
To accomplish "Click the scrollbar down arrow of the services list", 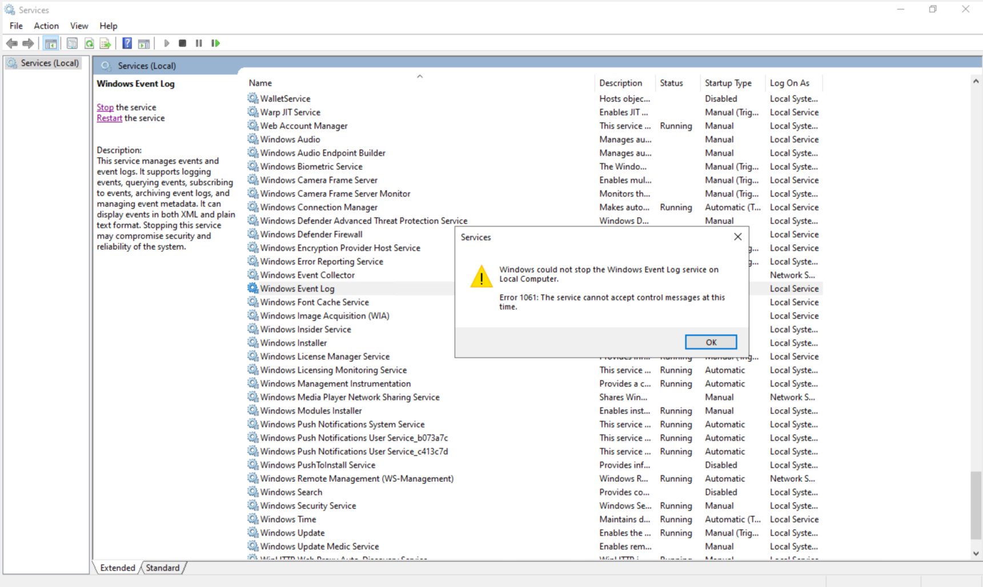I will pyautogui.click(x=976, y=553).
